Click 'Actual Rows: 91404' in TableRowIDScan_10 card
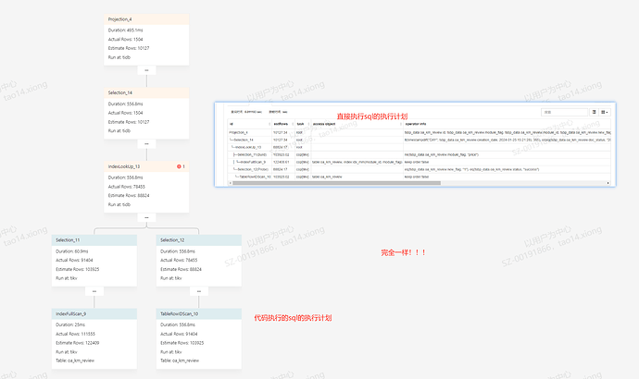This screenshot has height=379, width=639. [x=179, y=334]
